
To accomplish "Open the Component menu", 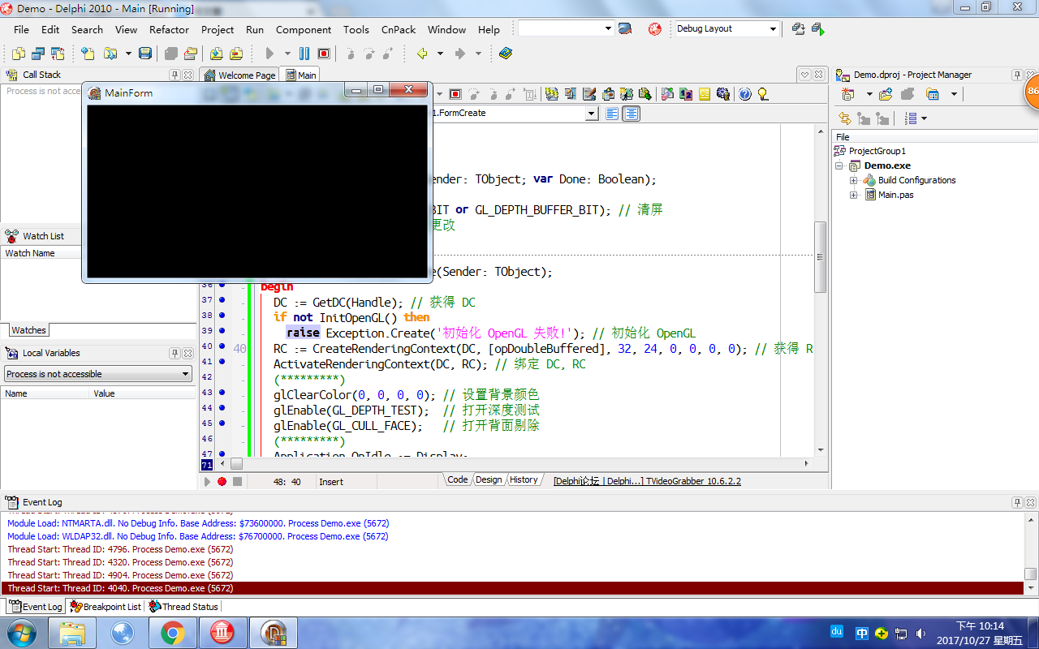I will pos(303,28).
